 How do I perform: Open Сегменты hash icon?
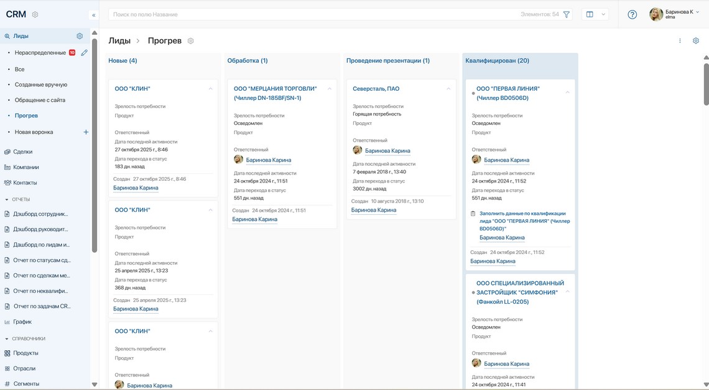click(x=7, y=384)
